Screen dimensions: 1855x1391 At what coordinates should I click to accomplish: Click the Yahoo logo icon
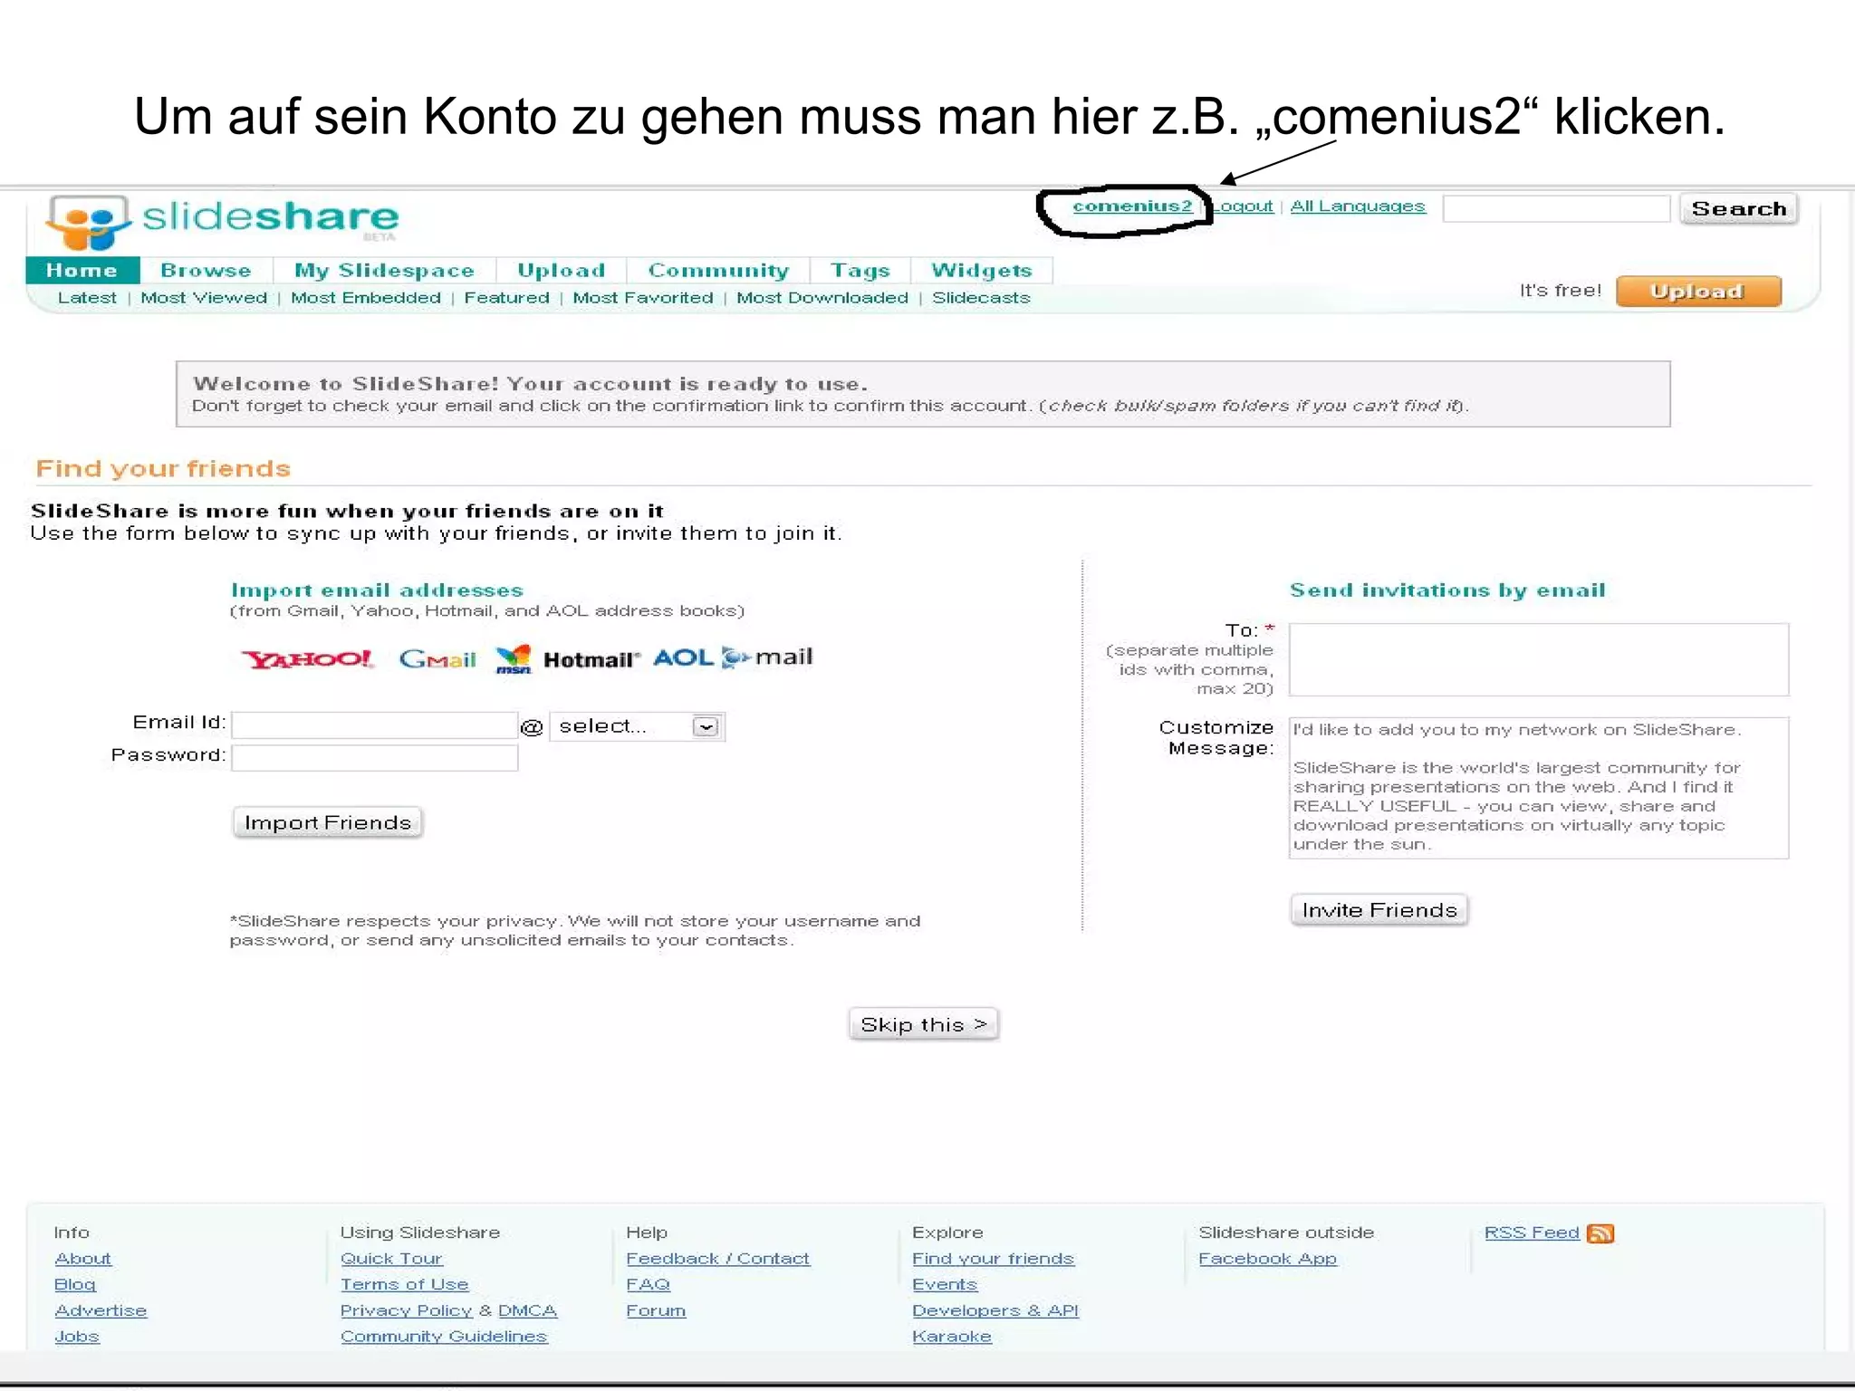point(307,658)
